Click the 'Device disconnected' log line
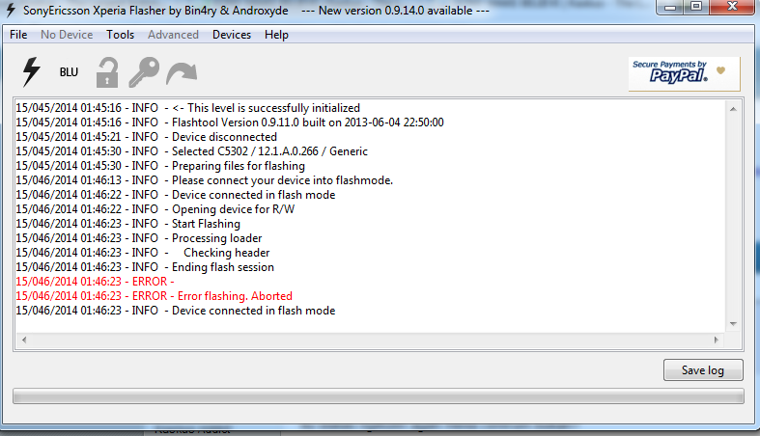760x436 pixels. [147, 137]
